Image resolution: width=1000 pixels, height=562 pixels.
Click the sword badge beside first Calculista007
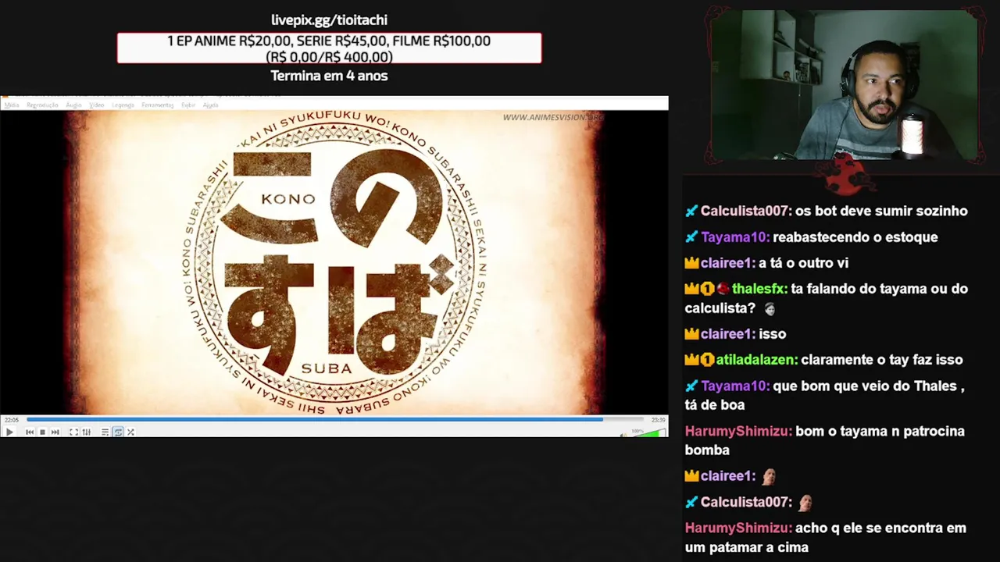point(691,212)
